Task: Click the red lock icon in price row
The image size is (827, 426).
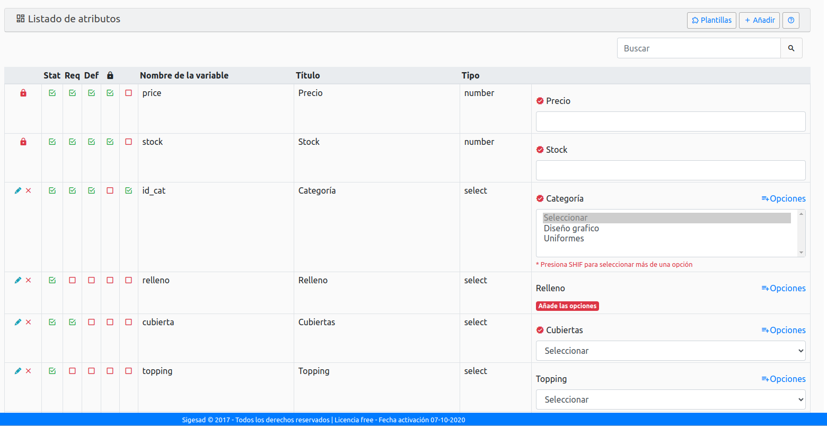Action: pyautogui.click(x=23, y=93)
